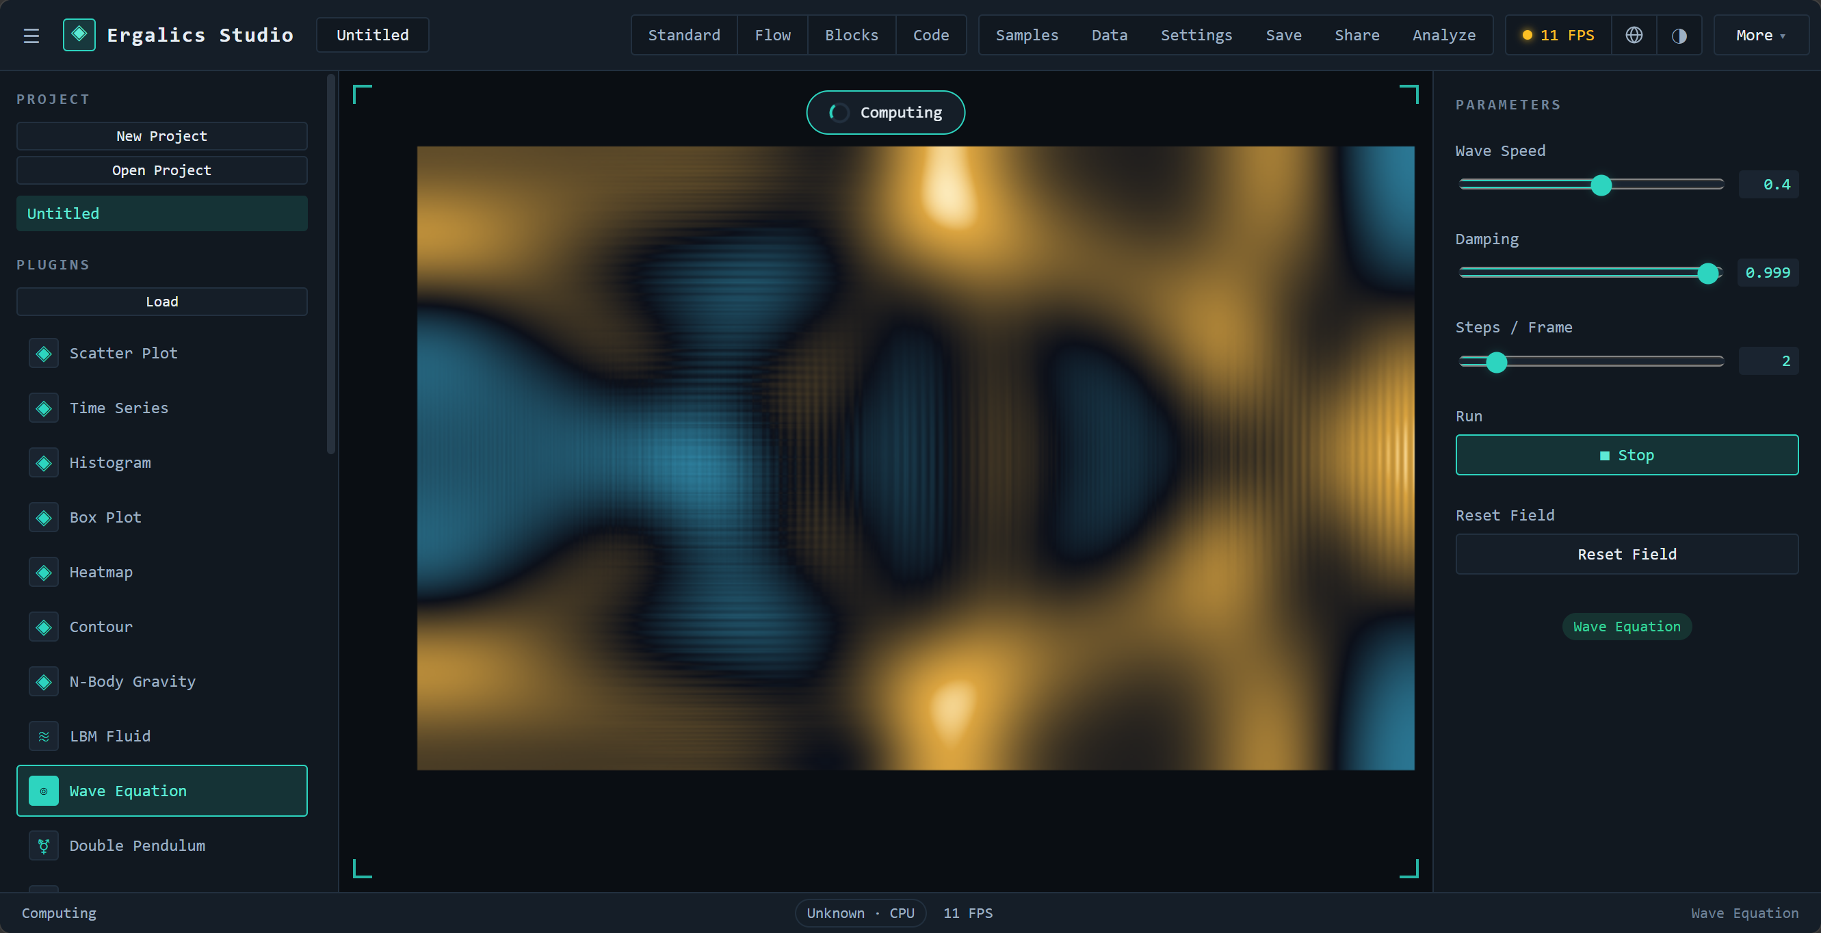The image size is (1821, 933).
Task: Click the Damping value 0.999
Action: click(x=1769, y=273)
